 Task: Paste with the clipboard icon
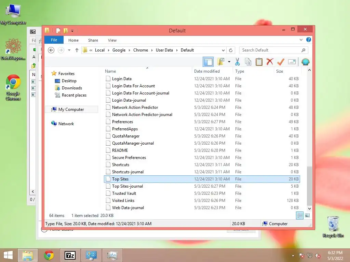pyautogui.click(x=259, y=62)
